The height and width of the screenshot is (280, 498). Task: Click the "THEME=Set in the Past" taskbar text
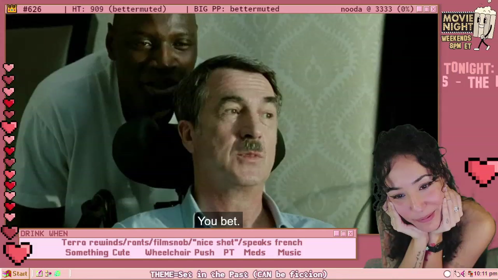point(239,274)
